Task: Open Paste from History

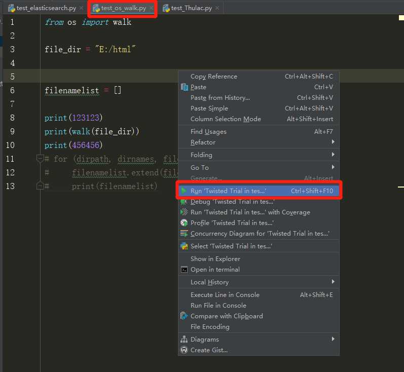Action: click(x=259, y=98)
